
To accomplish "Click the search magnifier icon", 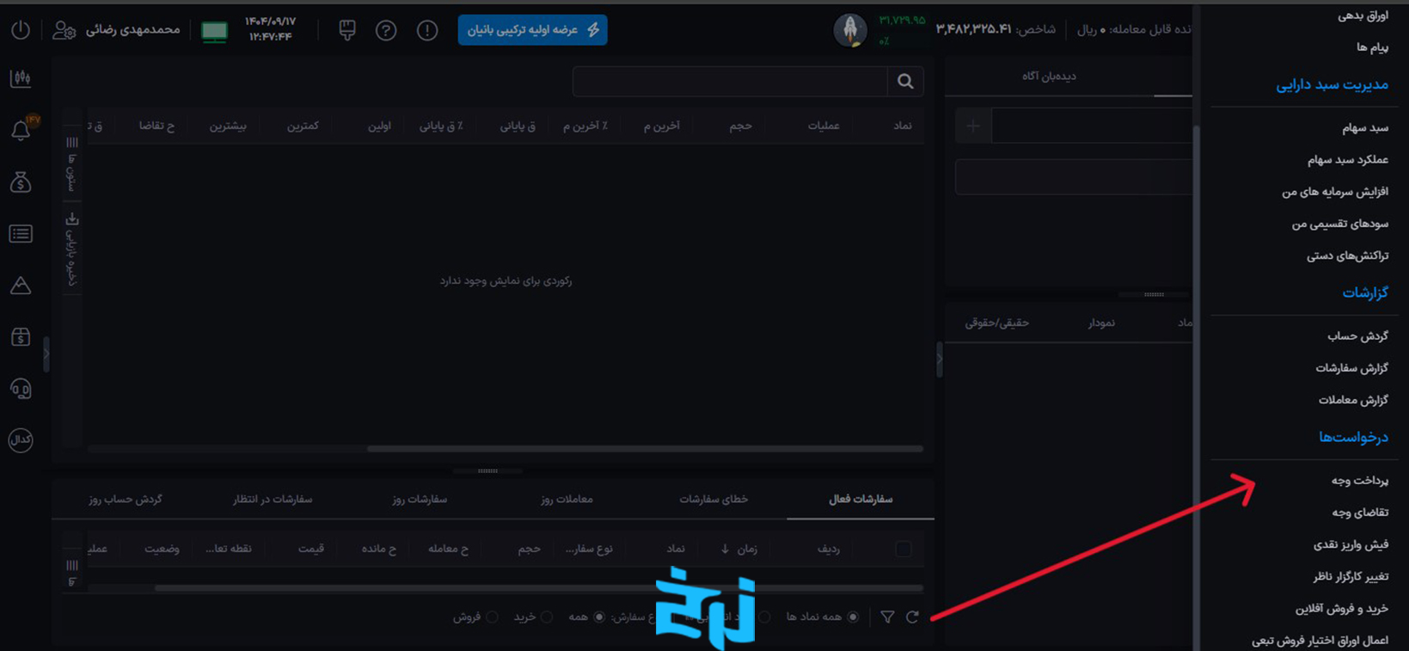I will point(905,81).
